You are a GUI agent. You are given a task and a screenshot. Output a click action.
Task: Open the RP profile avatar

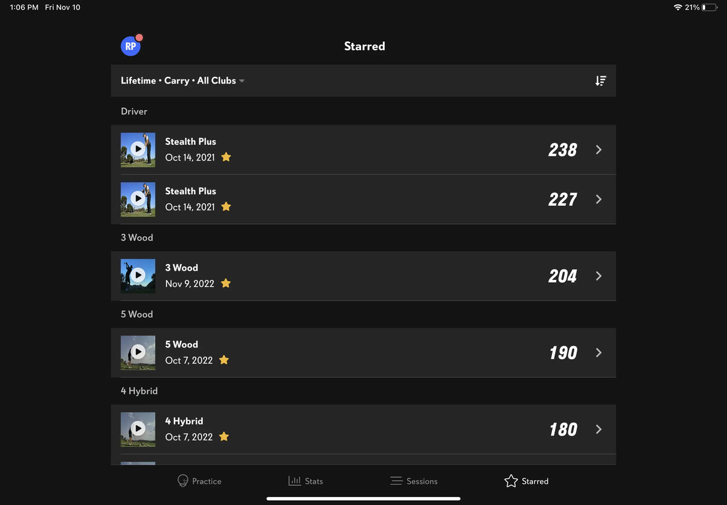131,46
